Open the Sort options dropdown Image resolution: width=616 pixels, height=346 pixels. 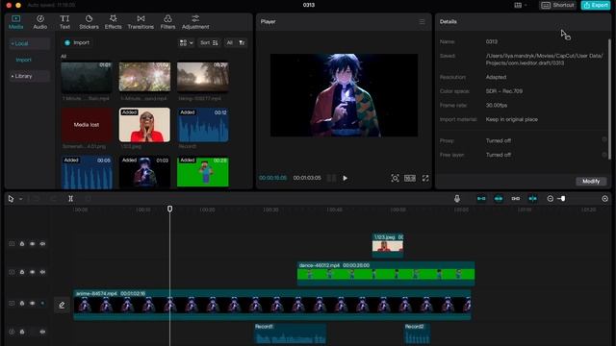[x=209, y=42]
